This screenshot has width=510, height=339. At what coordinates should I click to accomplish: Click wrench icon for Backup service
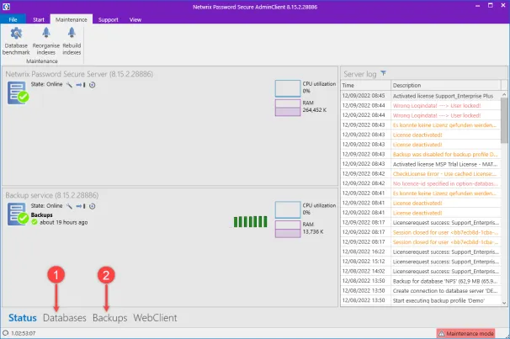(x=69, y=206)
